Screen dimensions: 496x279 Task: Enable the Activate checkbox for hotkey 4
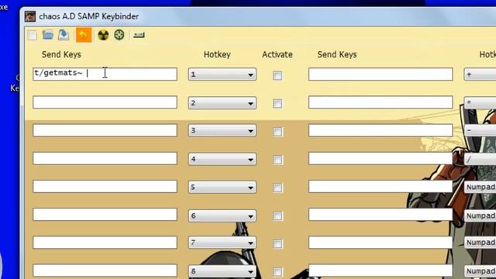click(x=277, y=160)
